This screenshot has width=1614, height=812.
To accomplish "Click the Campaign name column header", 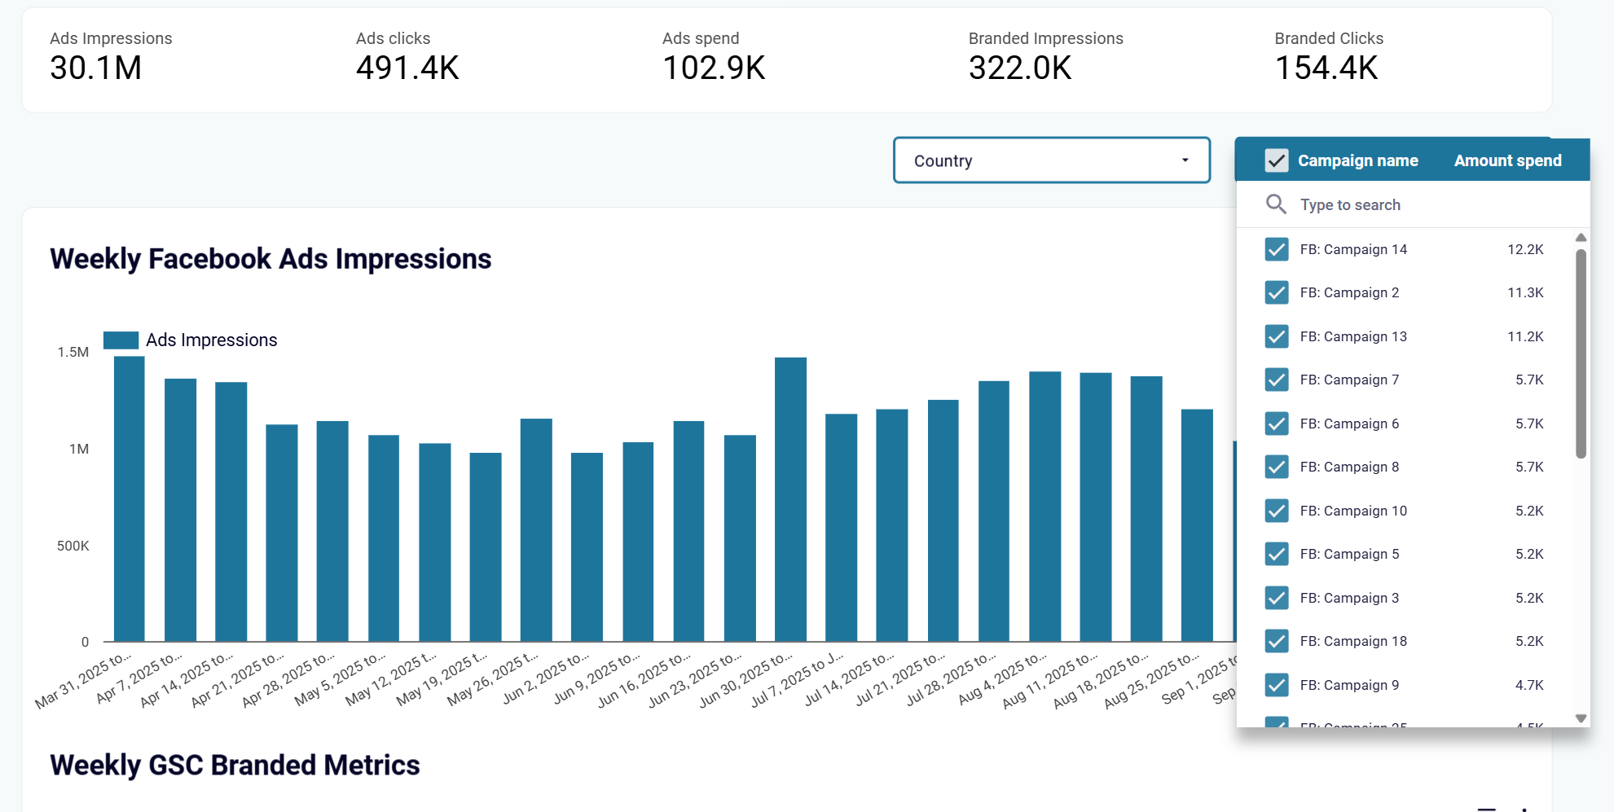I will (x=1357, y=160).
